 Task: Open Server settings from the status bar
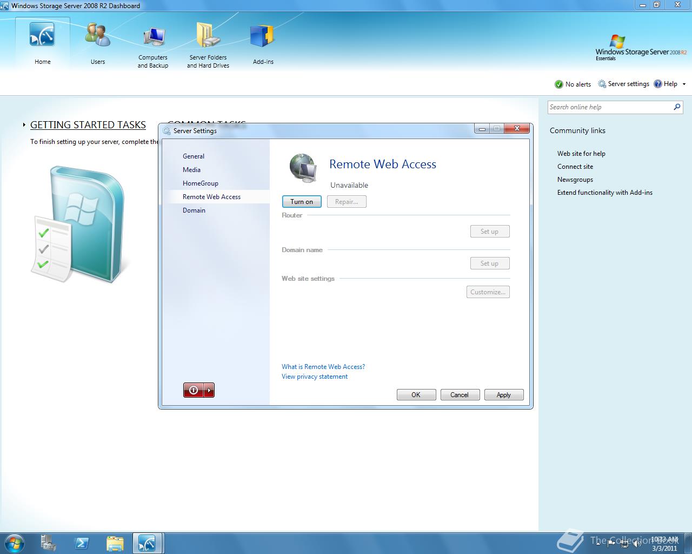(623, 84)
